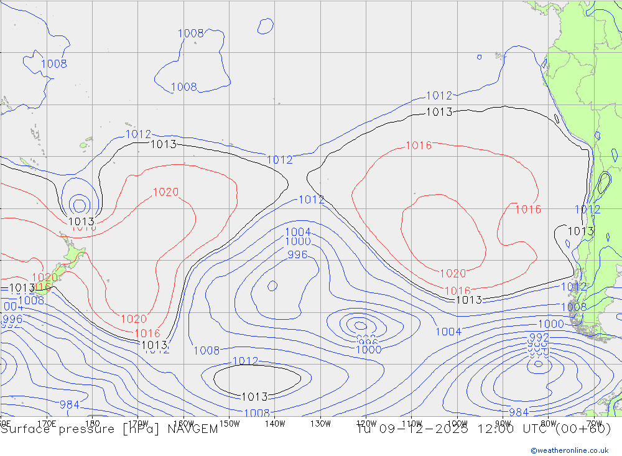The height and width of the screenshot is (456, 622).
Task: Click the 996 label above the 140W low
Action: [x=297, y=254]
